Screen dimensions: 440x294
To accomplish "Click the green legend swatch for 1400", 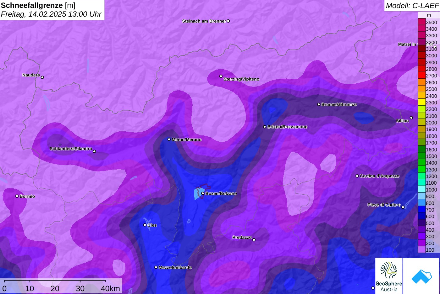I will point(421,163).
